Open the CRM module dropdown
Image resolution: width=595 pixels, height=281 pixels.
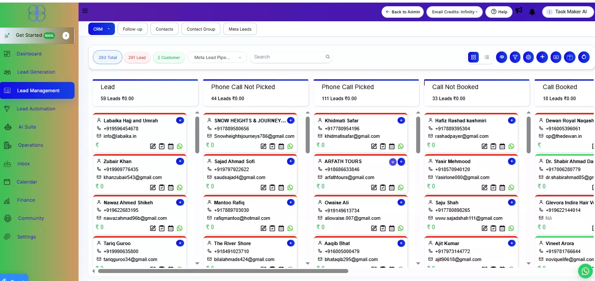[x=101, y=28]
